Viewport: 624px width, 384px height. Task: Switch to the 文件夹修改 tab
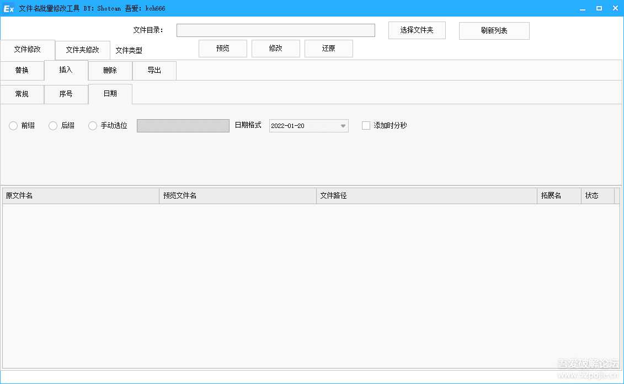coord(82,50)
